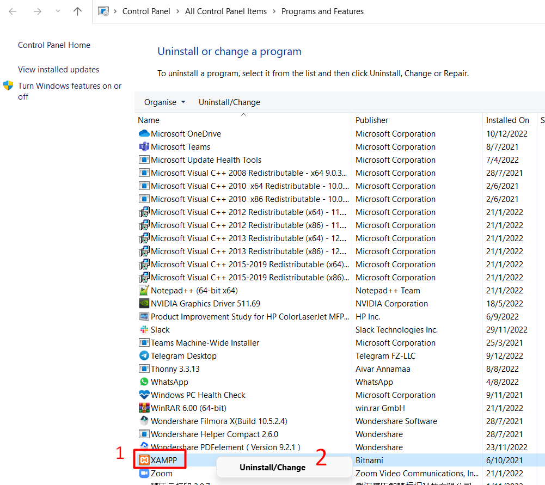The height and width of the screenshot is (485, 545).
Task: Click the Visual C++ 2015-2019 x86 installer icon
Action: [x=144, y=277]
